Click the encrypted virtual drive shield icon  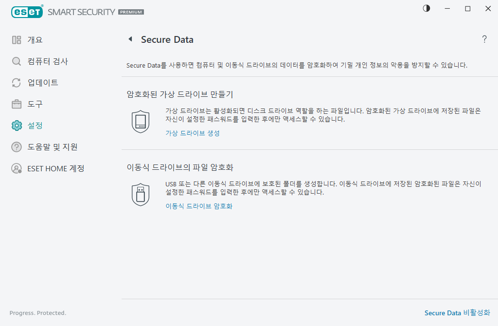point(141,121)
